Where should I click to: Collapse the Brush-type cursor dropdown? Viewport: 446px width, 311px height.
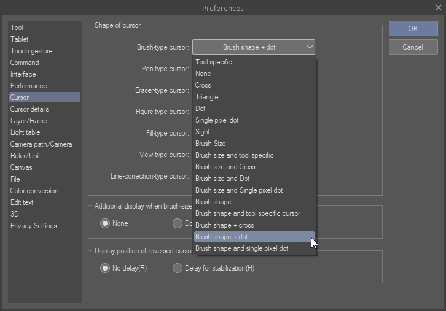click(308, 47)
